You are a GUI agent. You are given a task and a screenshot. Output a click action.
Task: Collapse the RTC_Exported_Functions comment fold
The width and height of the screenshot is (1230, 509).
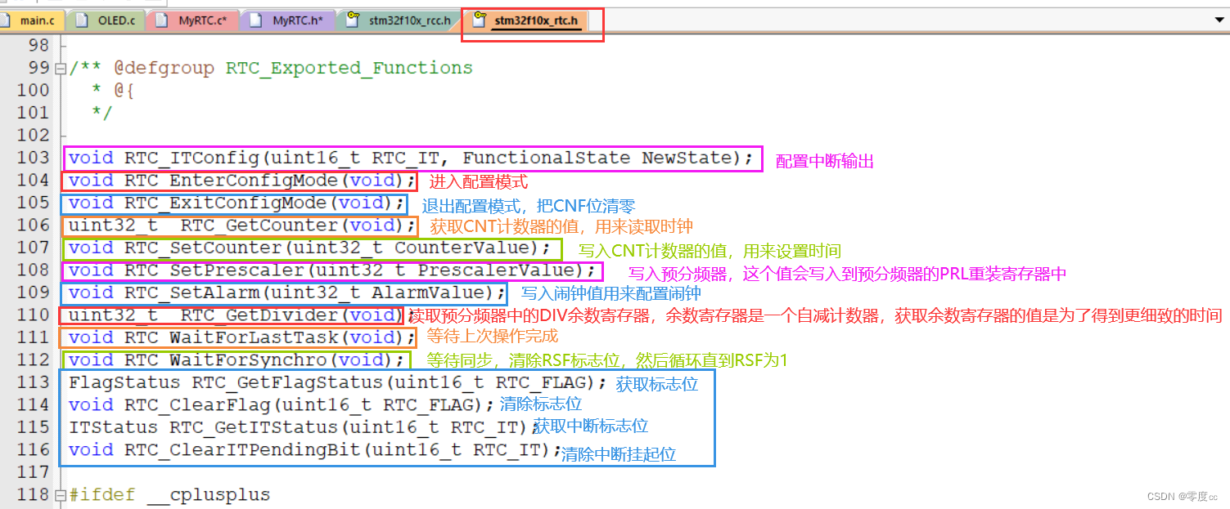click(x=61, y=69)
